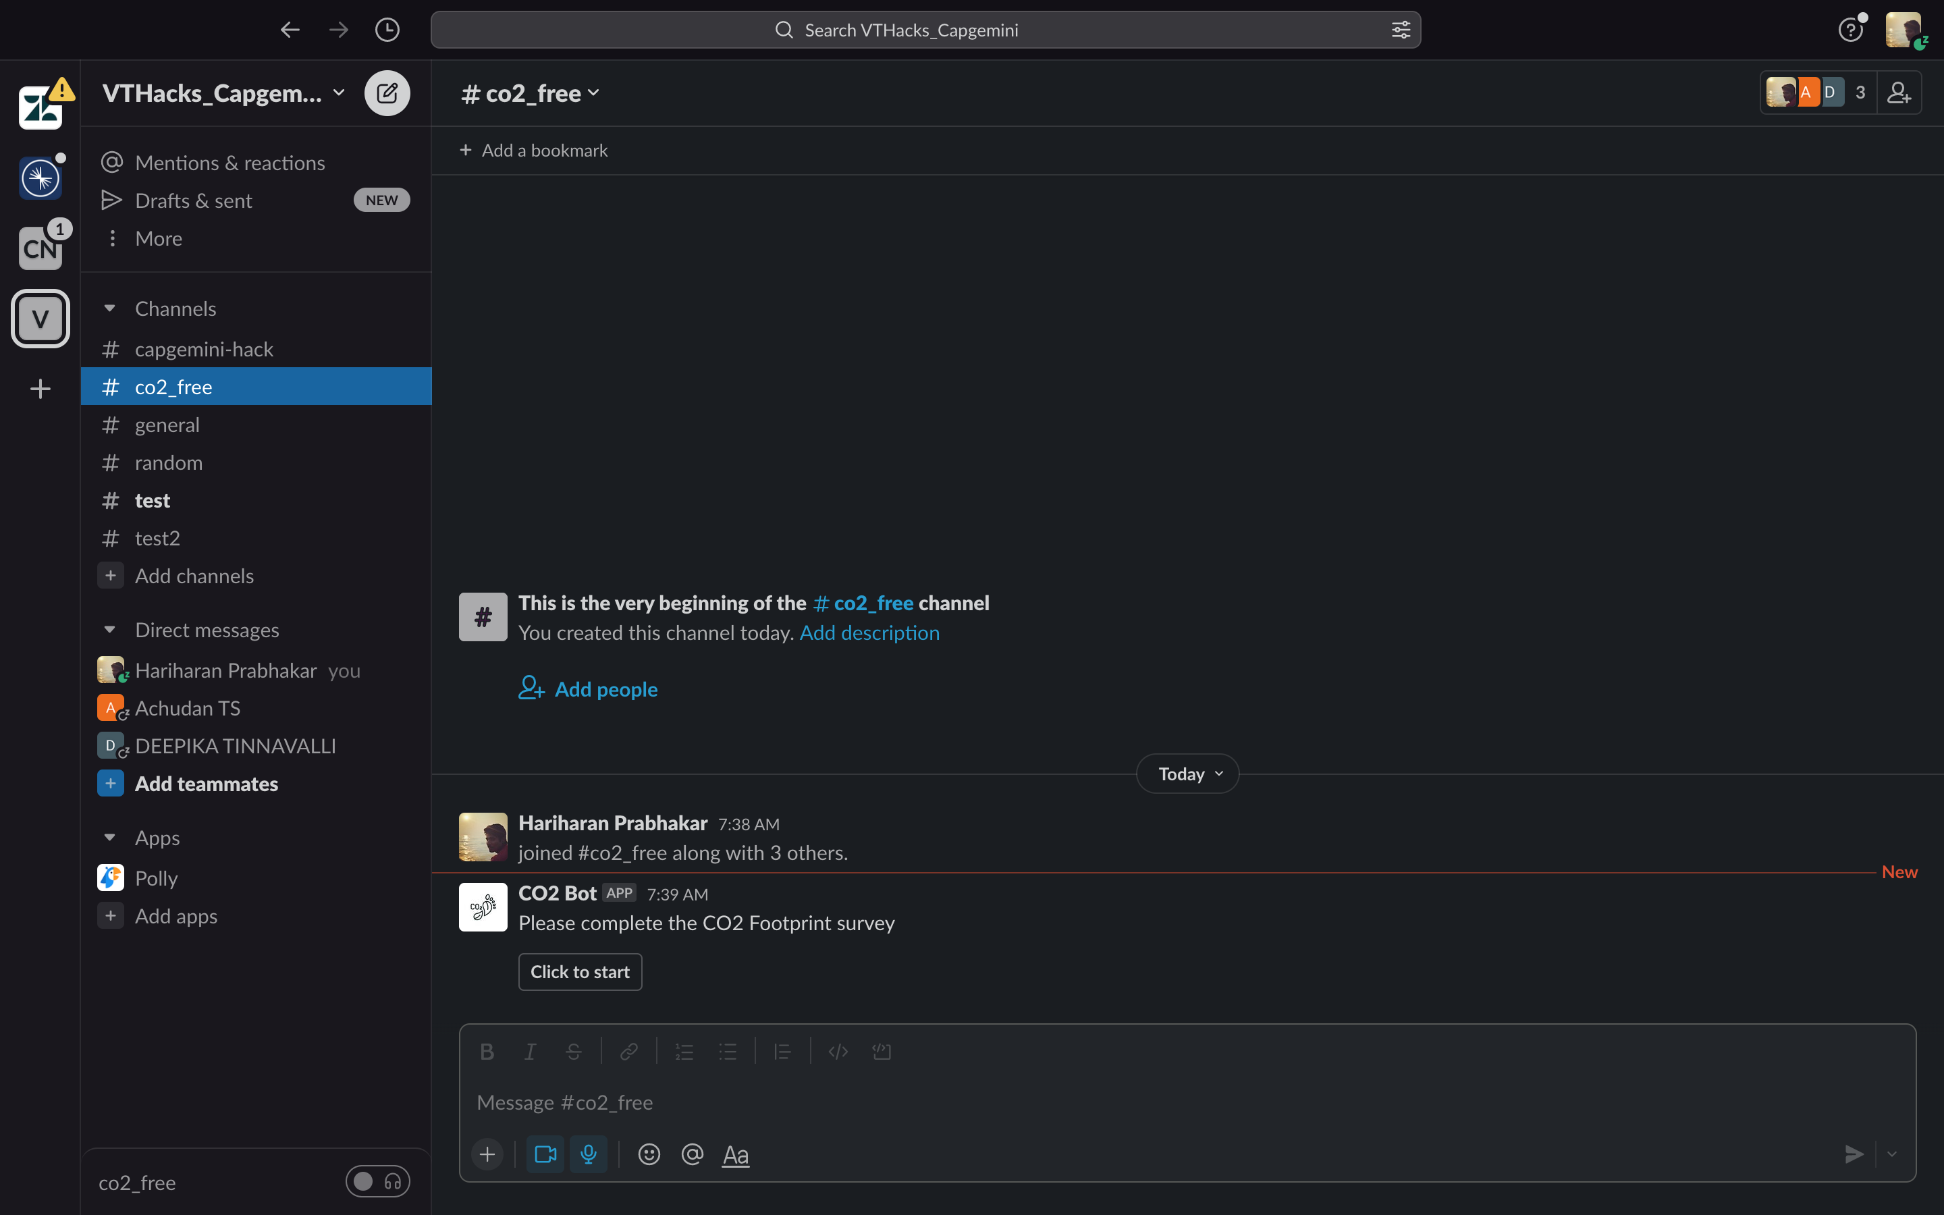1944x1215 pixels.
Task: Toggle the huddle switch for co2_free
Action: point(377,1181)
